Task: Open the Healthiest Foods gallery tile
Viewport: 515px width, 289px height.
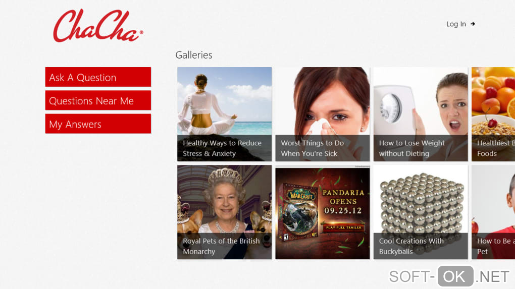Action: (493, 114)
